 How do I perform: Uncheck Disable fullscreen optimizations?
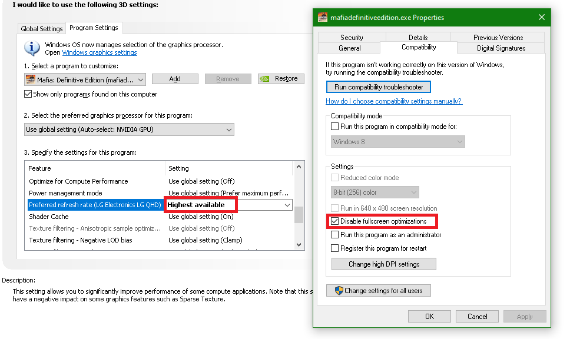point(335,221)
